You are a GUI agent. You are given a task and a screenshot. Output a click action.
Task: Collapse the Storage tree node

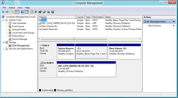click(3, 42)
